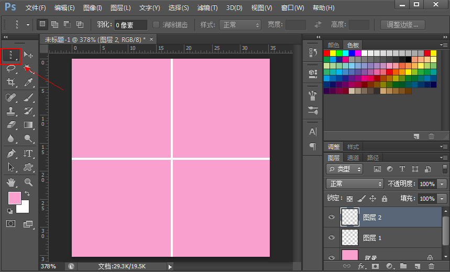450x272 pixels.
Task: Select the Lasso tool
Action: pos(11,69)
